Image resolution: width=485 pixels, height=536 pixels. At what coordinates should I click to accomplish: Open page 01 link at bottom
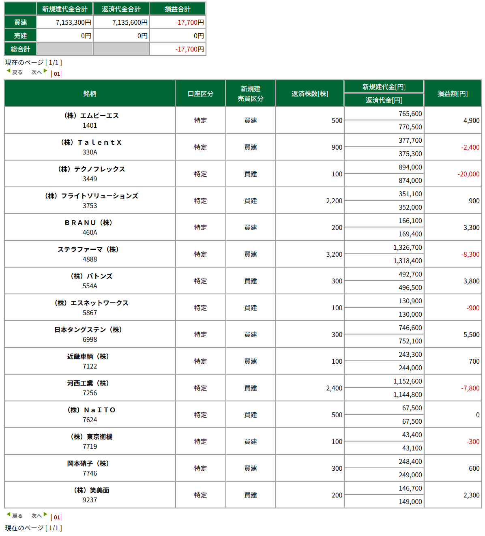[57, 517]
